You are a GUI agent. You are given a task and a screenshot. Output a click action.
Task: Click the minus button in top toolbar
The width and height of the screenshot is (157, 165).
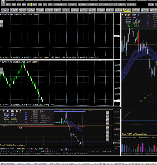pyautogui.click(x=149, y=5)
